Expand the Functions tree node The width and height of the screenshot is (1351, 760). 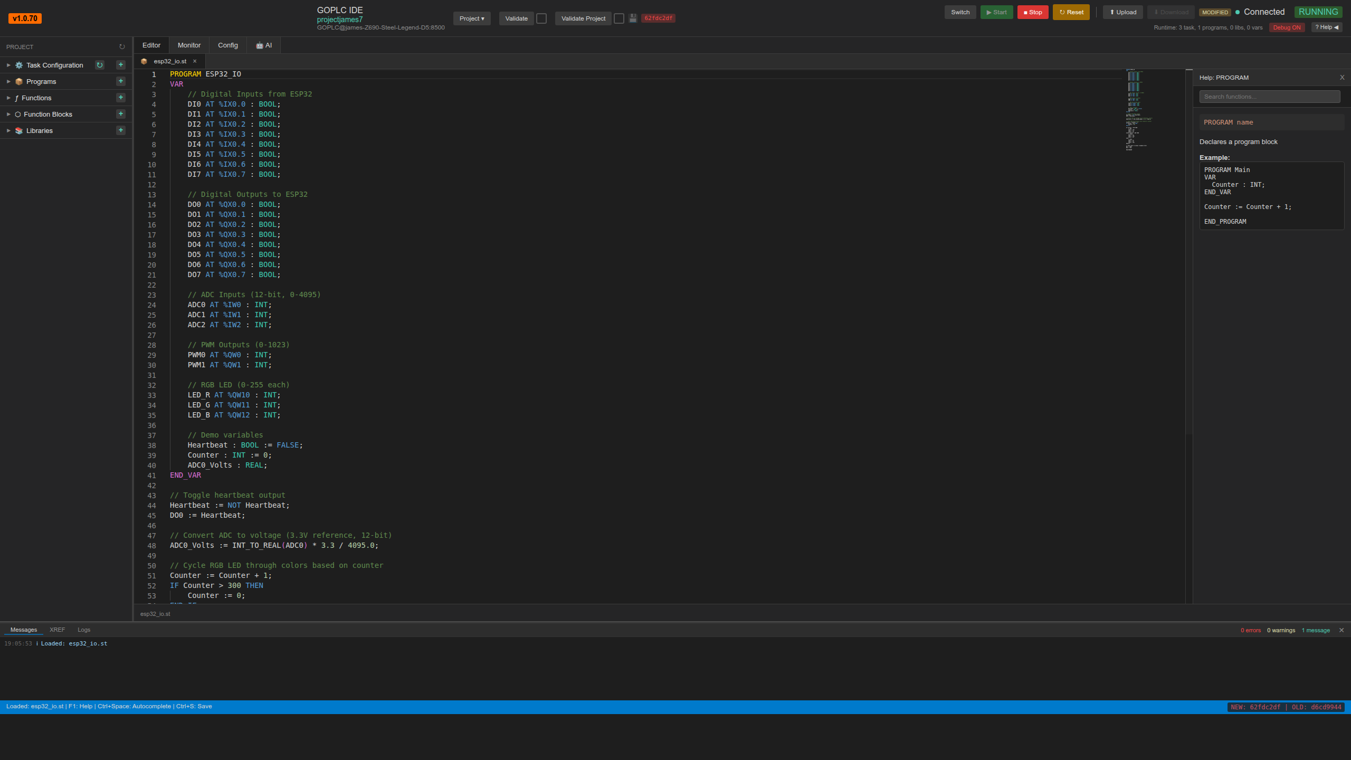coord(8,98)
